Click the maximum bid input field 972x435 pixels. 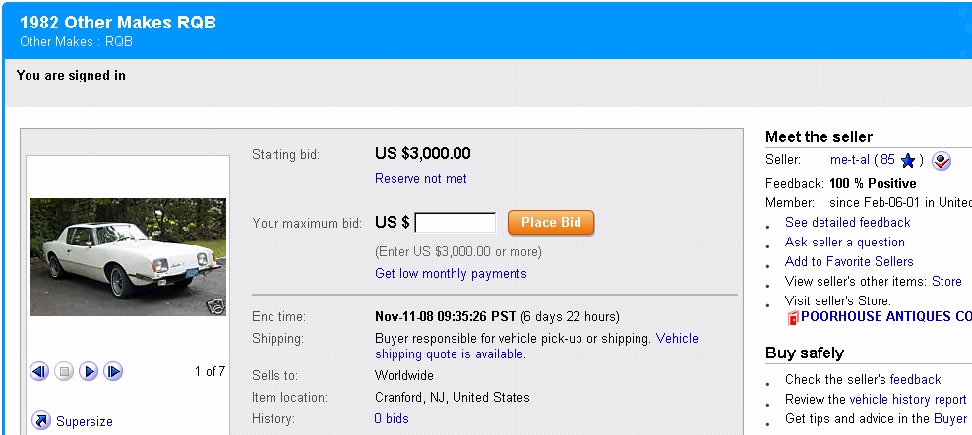pyautogui.click(x=456, y=223)
